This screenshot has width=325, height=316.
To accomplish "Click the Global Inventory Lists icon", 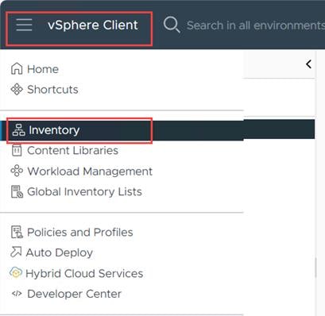I will click(x=17, y=191).
